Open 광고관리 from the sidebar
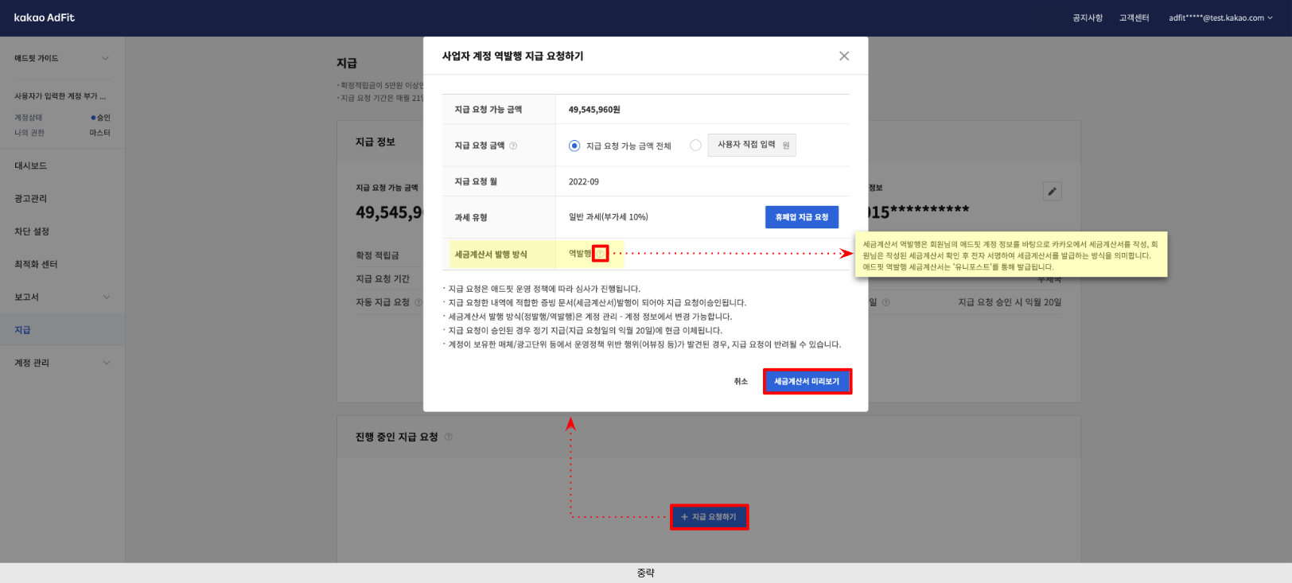The width and height of the screenshot is (1292, 583). [x=31, y=198]
